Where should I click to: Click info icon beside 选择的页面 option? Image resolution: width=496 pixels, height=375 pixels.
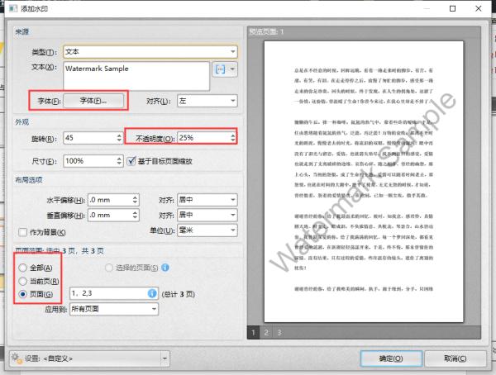(x=165, y=268)
